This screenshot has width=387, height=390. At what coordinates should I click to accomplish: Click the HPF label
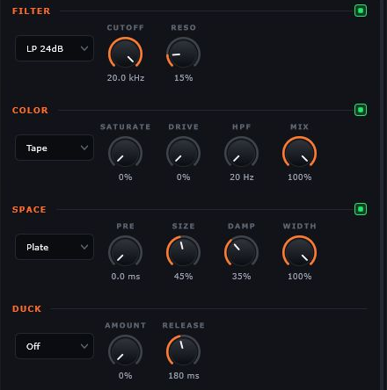[242, 126]
